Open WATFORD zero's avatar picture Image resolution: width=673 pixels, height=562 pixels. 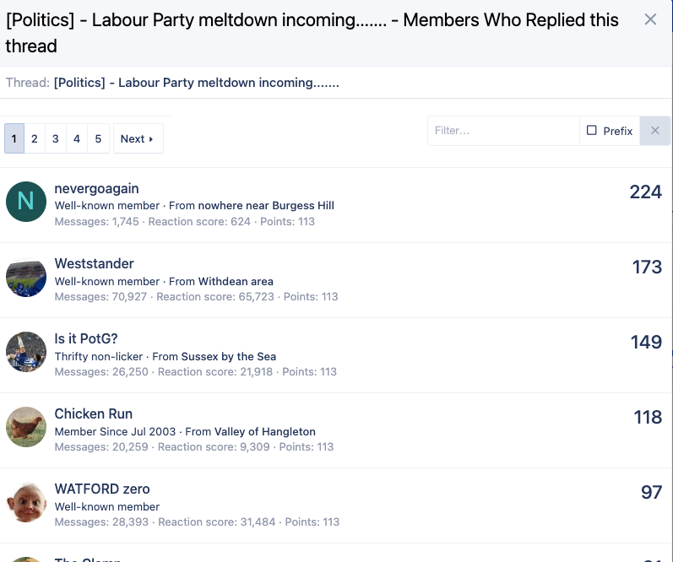pyautogui.click(x=26, y=502)
